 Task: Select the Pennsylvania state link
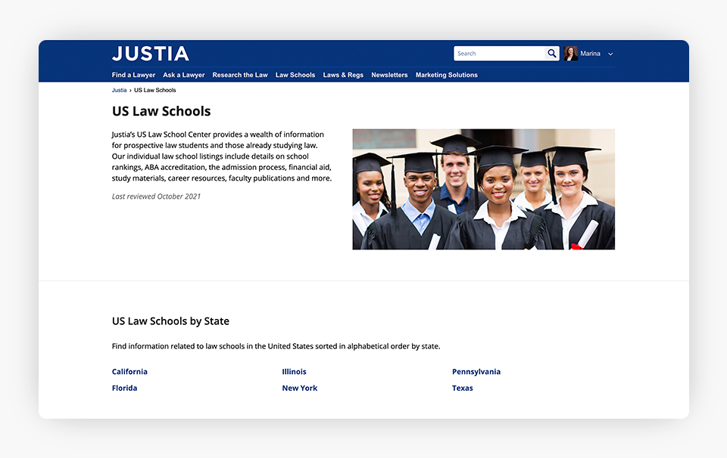(476, 372)
